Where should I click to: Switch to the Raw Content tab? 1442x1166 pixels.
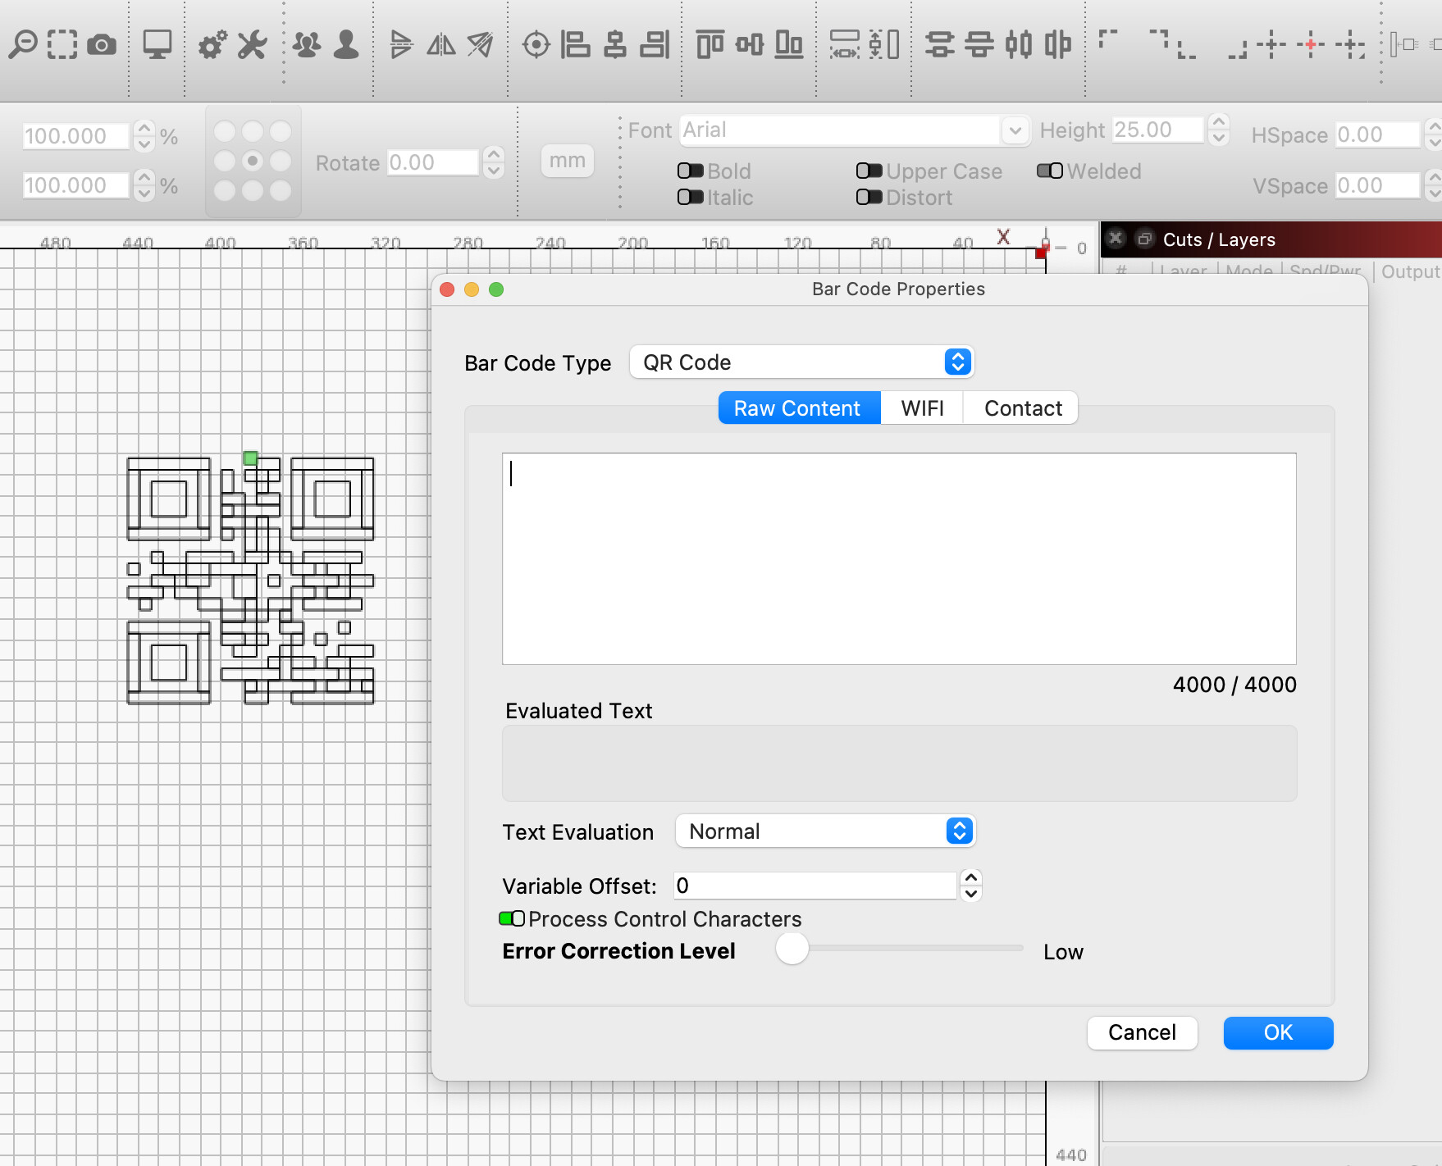pos(800,408)
